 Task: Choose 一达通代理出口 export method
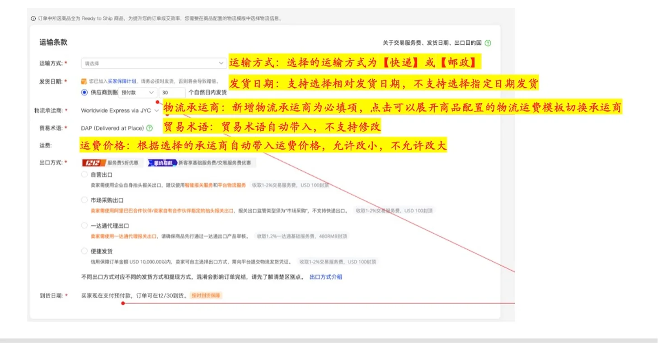[x=85, y=225]
